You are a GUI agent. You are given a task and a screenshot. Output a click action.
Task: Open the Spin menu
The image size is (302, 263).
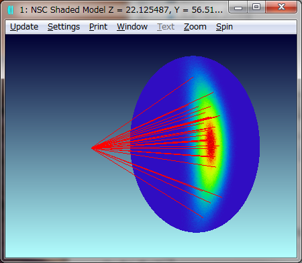click(x=224, y=27)
